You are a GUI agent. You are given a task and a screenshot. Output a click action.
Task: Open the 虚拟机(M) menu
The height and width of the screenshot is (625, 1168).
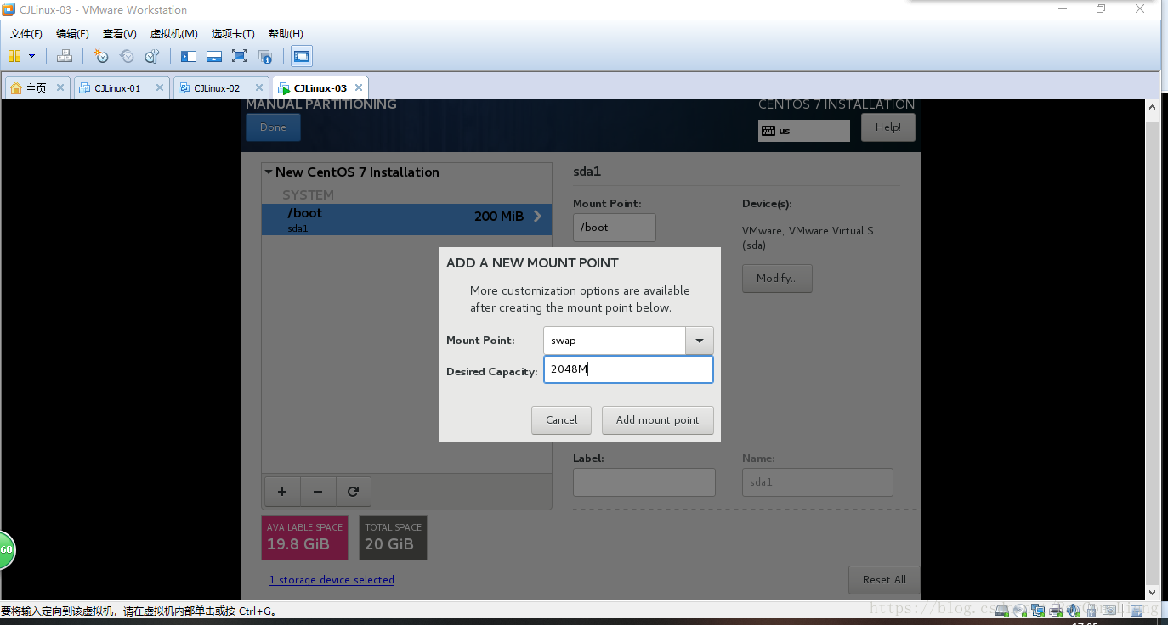coord(173,34)
